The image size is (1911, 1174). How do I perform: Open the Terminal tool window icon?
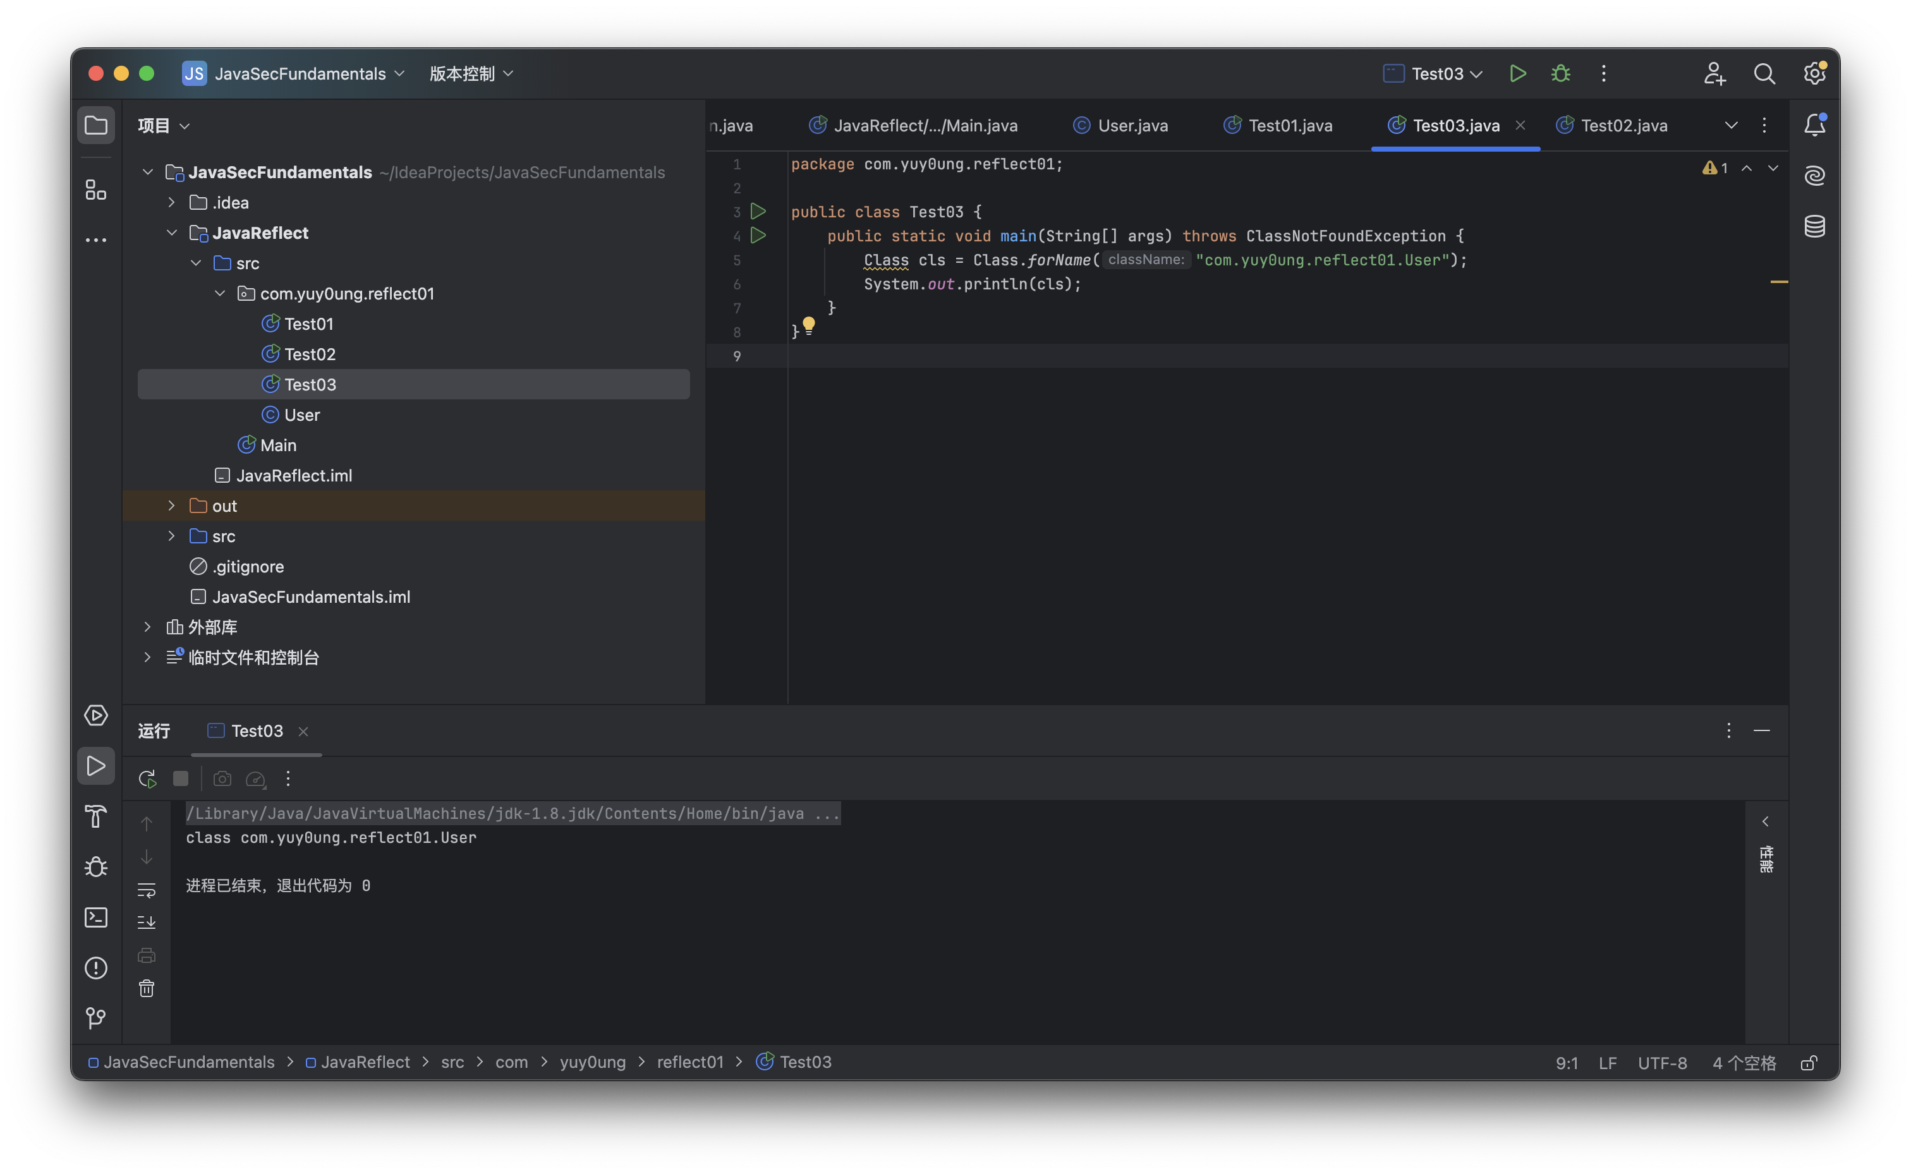[95, 917]
